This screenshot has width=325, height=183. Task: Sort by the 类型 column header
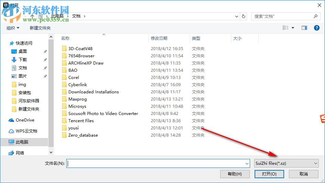[196, 38]
